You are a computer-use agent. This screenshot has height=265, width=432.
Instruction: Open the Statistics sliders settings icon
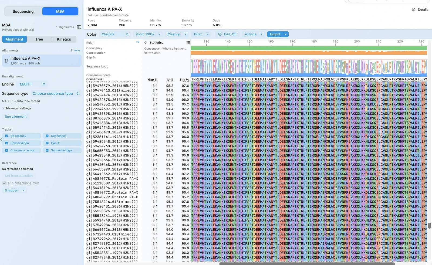pyautogui.click(x=188, y=43)
